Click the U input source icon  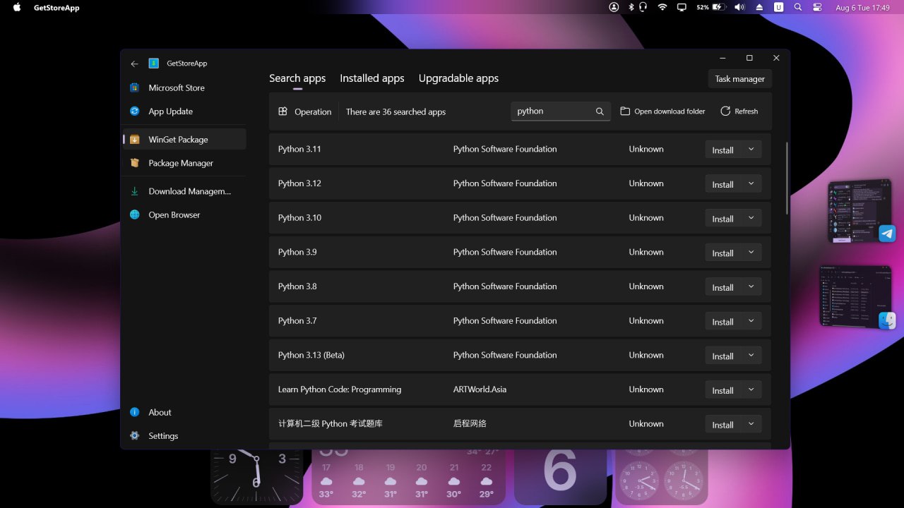[x=779, y=7]
